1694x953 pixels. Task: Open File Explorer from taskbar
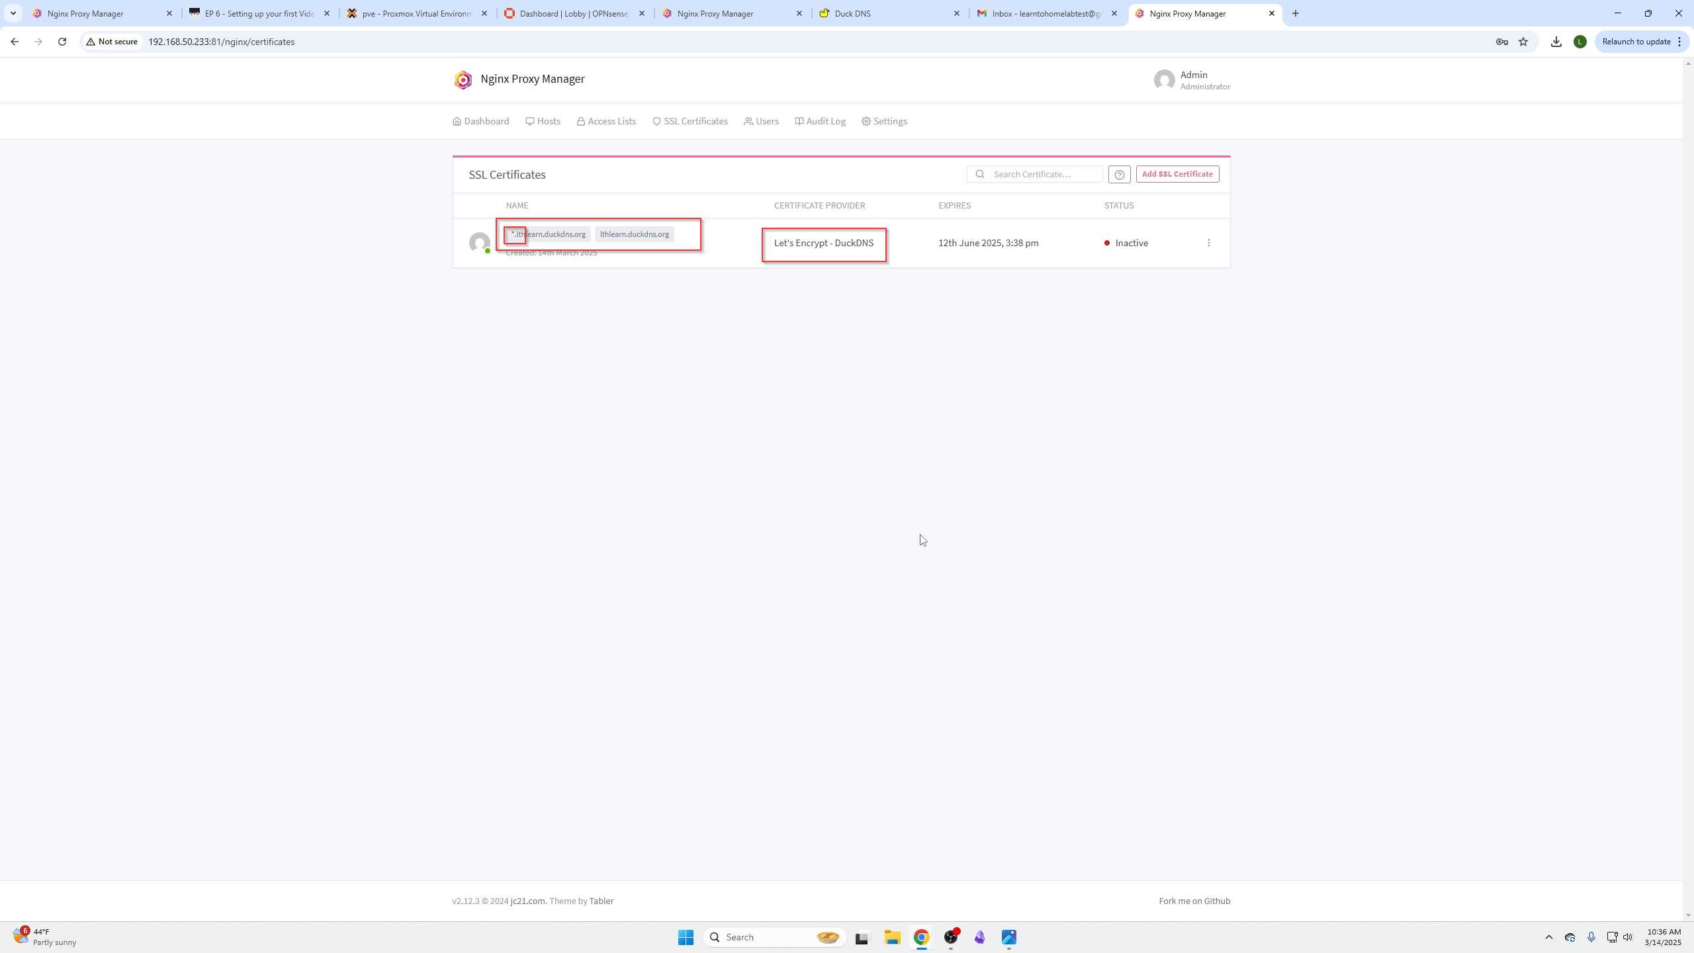coord(892,937)
